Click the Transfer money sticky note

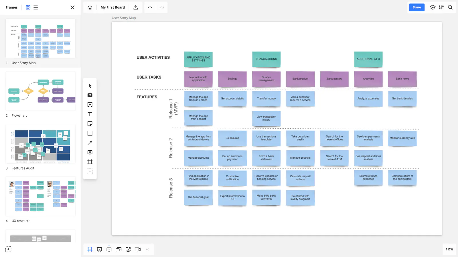tap(266, 99)
